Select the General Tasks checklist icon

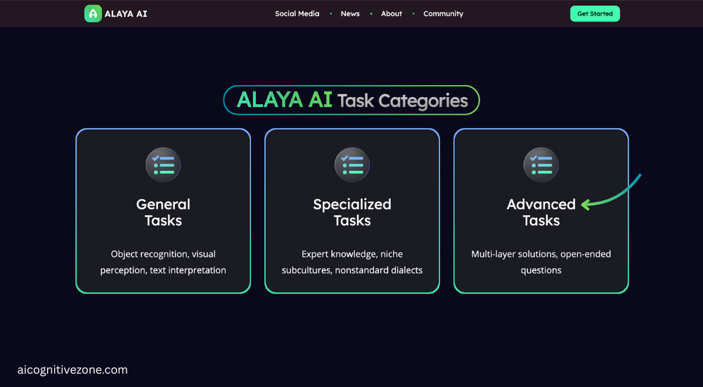point(163,165)
